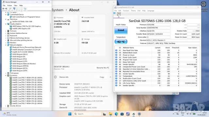209x117 pixels.
Task: Click the Serial Number field in CrystalDiskInfo
Action: tap(158, 28)
